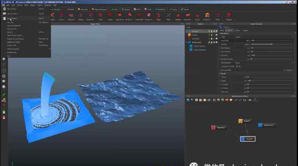Click the Density slider handle
This screenshot has width=298, height=166.
272,44
